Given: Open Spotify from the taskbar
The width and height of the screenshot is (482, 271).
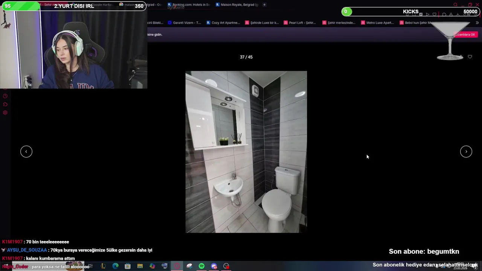Looking at the screenshot, I should 201,266.
